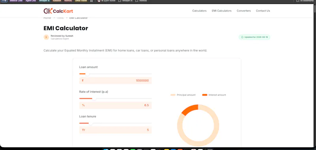Image resolution: width=316 pixels, height=150 pixels.
Task: Click the 'Loan tenure' label
Action: [87, 116]
